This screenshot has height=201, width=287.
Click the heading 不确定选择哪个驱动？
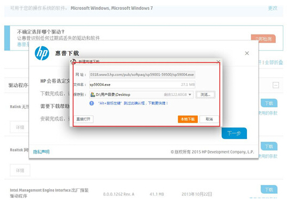click(x=41, y=32)
